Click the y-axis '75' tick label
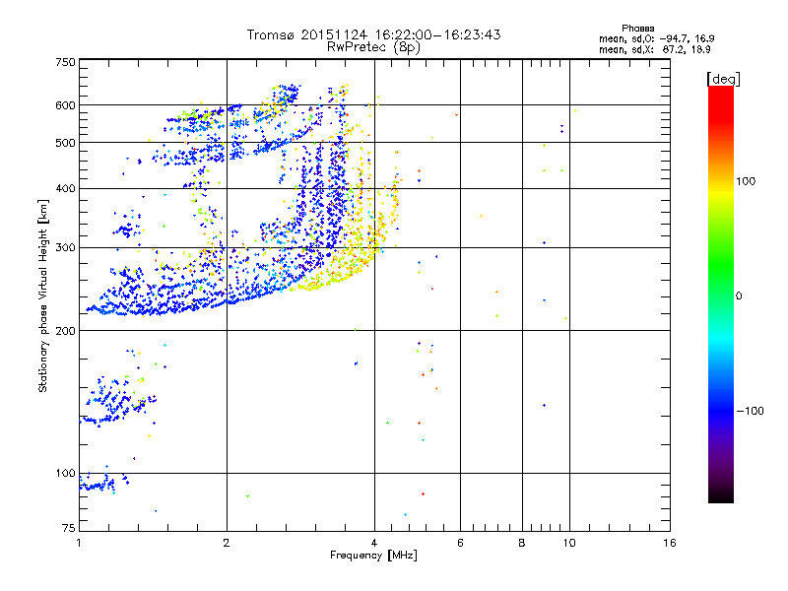Screen dimensions: 788x591 [69, 528]
